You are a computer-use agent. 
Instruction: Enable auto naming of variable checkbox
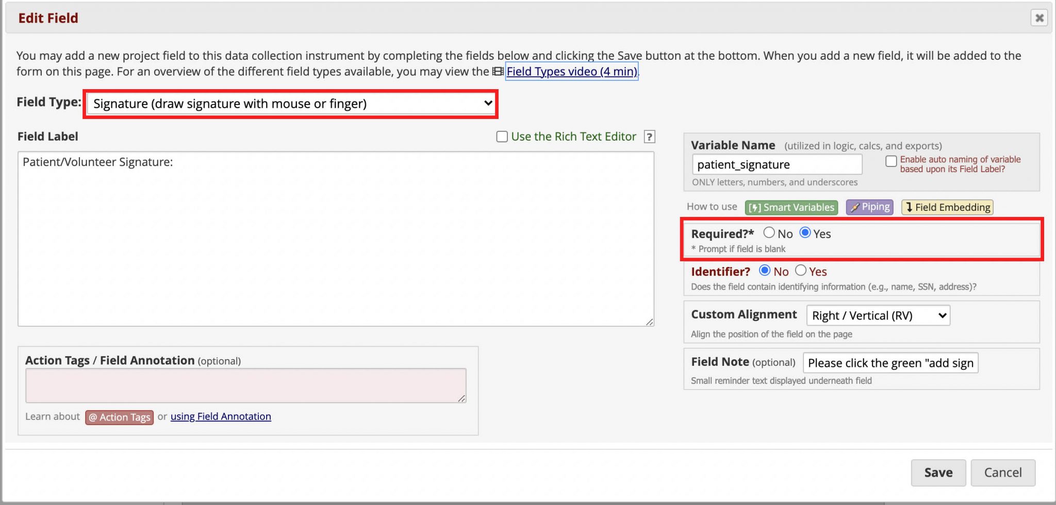pos(891,161)
